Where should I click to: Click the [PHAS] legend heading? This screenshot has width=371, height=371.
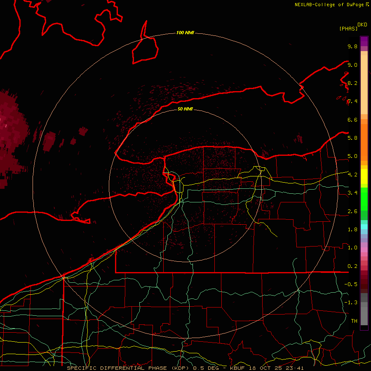[348, 29]
